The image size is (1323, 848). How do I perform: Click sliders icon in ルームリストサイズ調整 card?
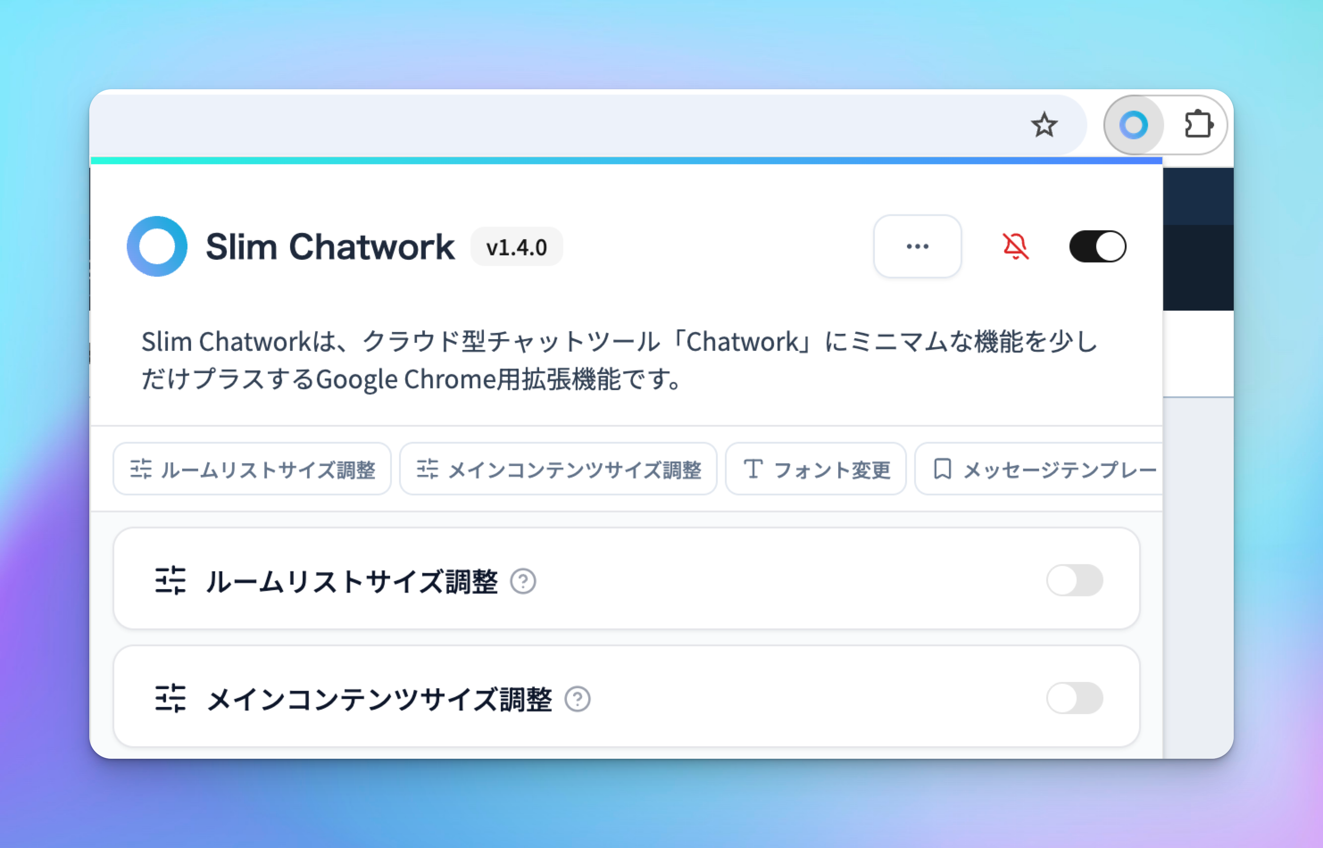point(170,580)
